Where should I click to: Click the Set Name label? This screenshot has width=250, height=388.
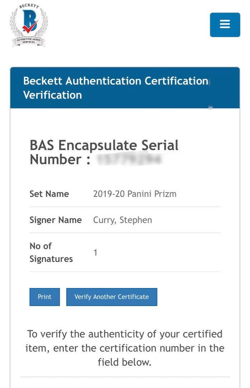point(49,194)
